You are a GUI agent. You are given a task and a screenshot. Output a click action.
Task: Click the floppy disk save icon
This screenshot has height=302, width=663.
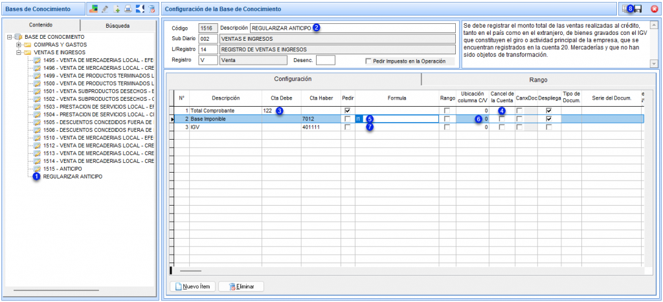[638, 8]
